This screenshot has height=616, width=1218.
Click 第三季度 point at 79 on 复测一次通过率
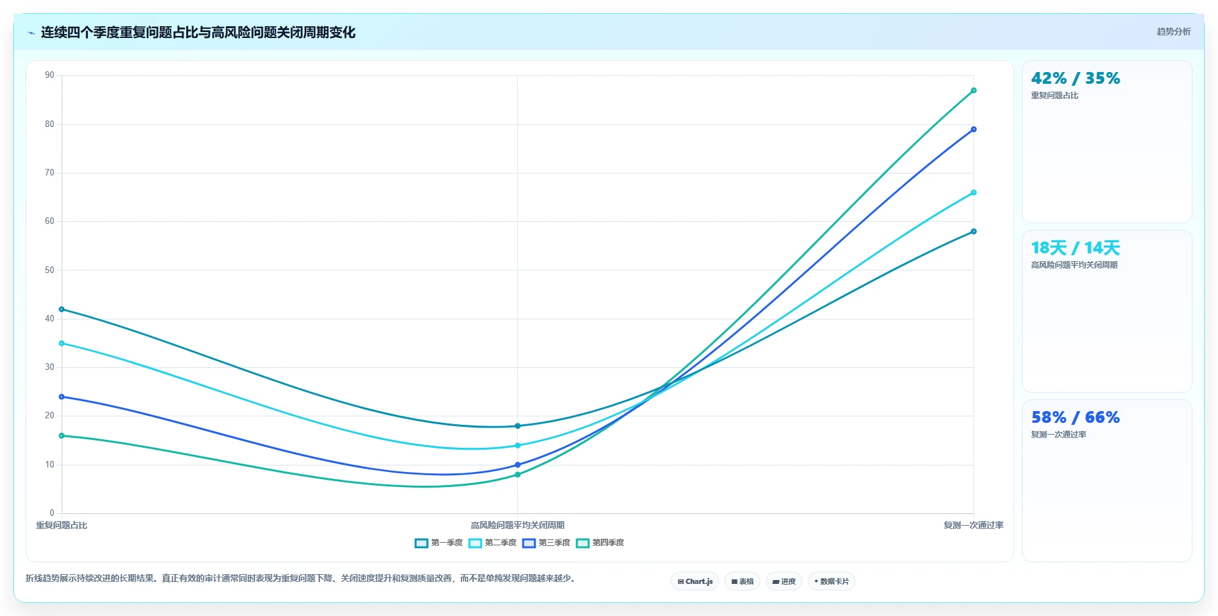973,129
